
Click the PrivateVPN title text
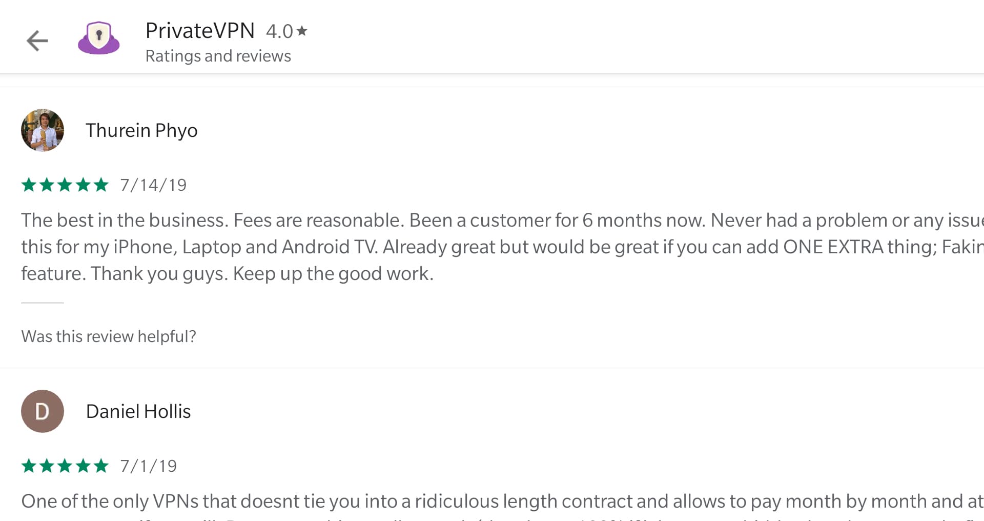pos(200,31)
